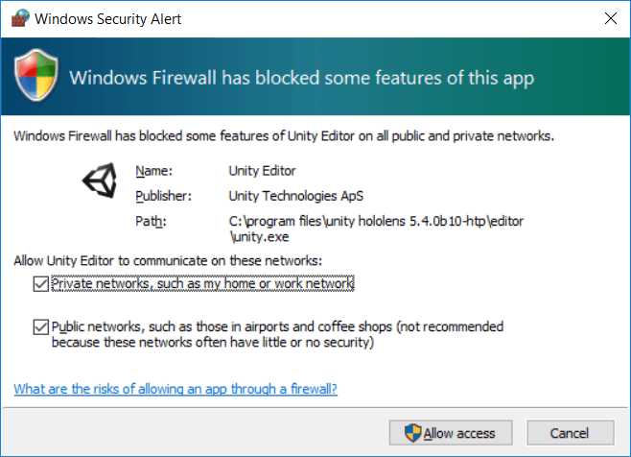This screenshot has width=631, height=457.
Task: Click the Public networks description label
Action: pos(277,334)
